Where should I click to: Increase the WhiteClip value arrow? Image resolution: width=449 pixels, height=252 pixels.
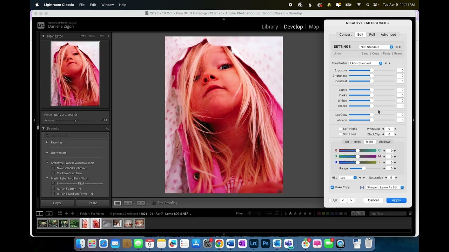(395, 129)
